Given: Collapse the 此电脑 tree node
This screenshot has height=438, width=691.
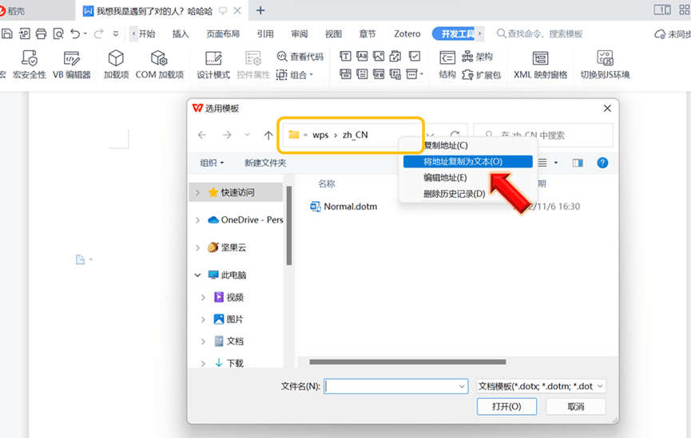Looking at the screenshot, I should (197, 274).
